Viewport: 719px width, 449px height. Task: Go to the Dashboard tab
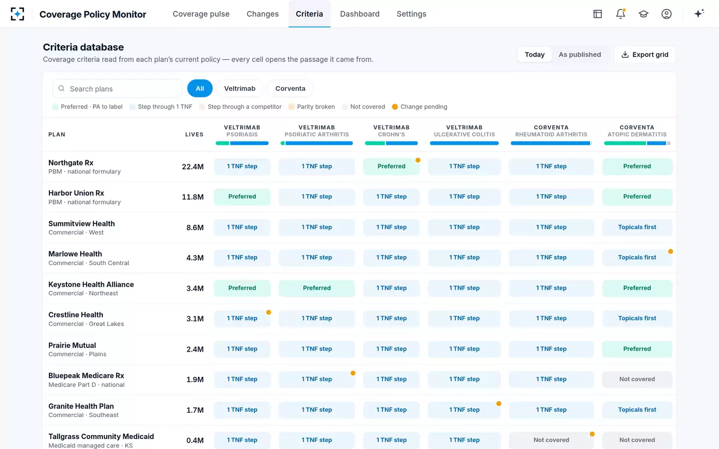point(359,14)
